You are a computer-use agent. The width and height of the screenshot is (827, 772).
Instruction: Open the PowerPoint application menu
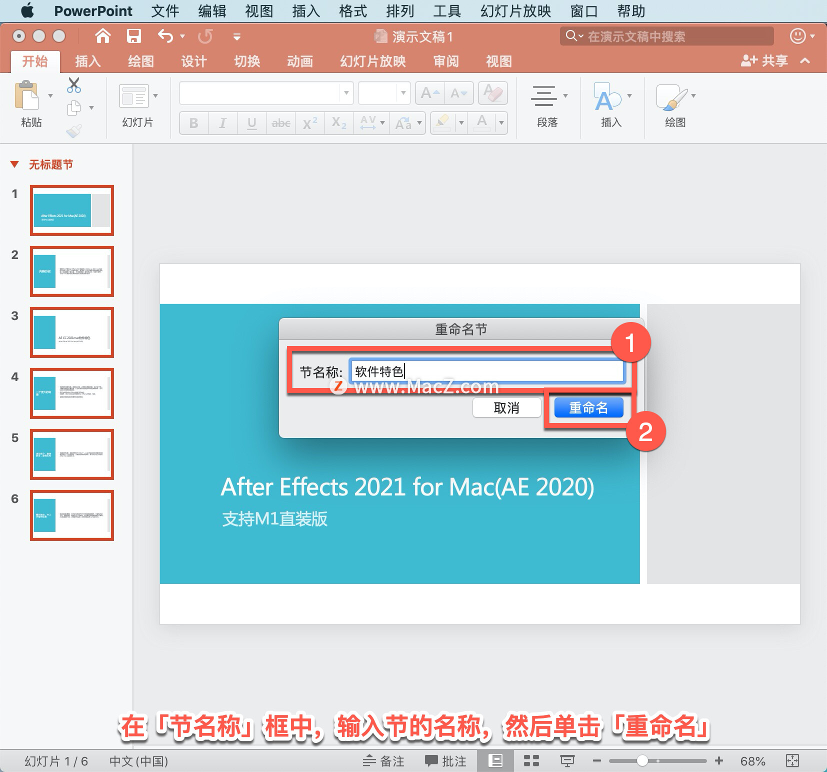(93, 10)
